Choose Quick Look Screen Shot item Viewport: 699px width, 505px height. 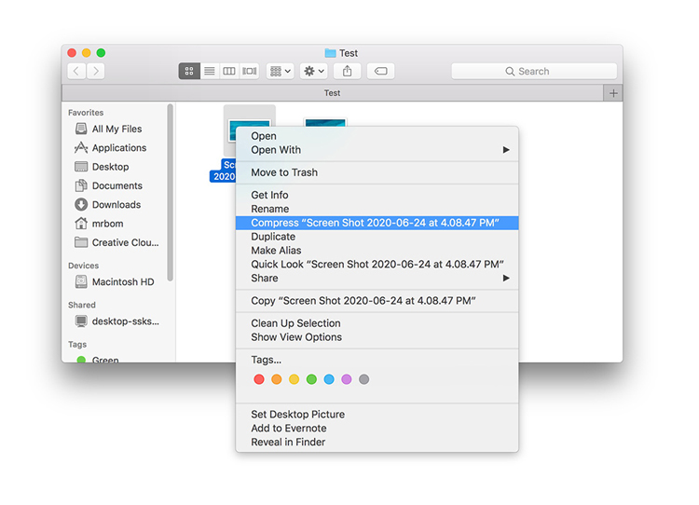pyautogui.click(x=377, y=265)
